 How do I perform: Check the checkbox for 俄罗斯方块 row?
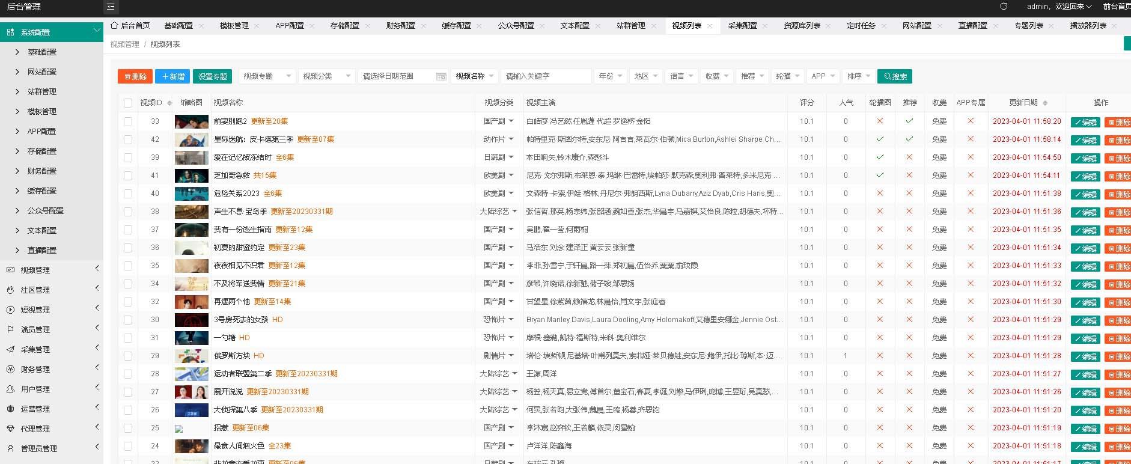tap(128, 356)
